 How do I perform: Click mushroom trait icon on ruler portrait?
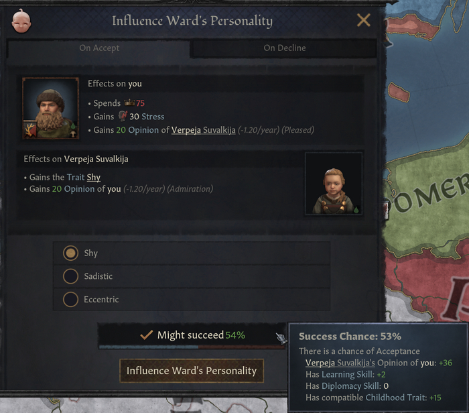(x=73, y=134)
